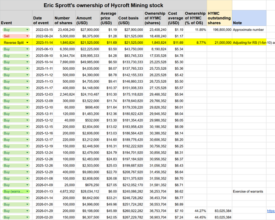Screen dimensions: 275x220
Task: Select the 83,025,384 cell in 2026-01-29 row
Action: click(x=220, y=211)
